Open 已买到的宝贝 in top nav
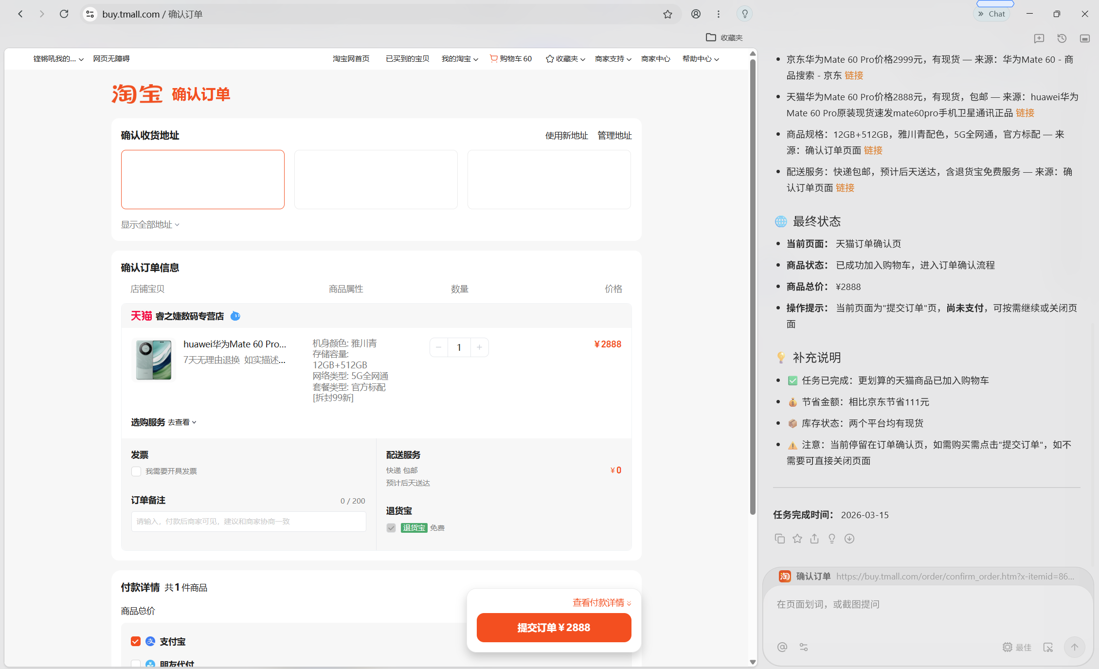Viewport: 1099px width, 669px height. pyautogui.click(x=407, y=59)
